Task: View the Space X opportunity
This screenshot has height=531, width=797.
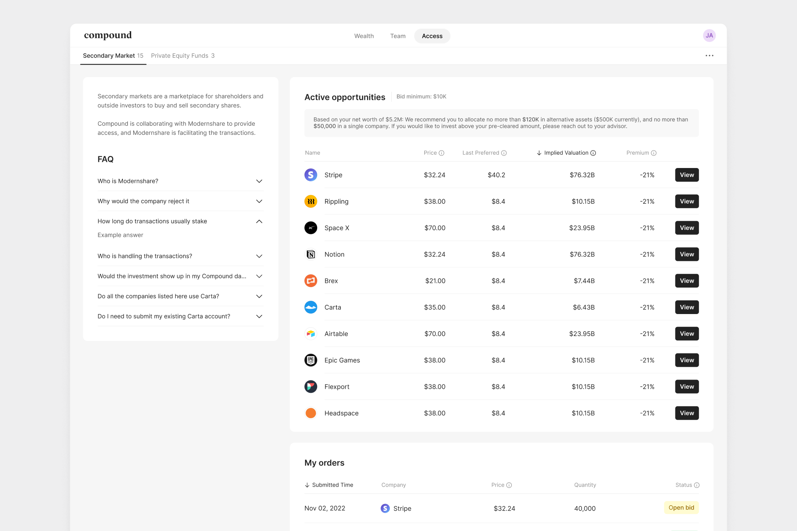Action: 687,228
